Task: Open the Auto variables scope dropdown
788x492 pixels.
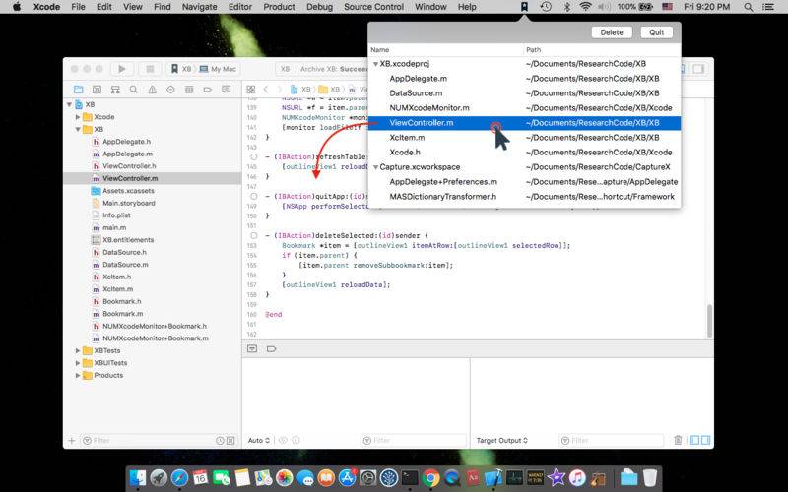Action: pos(259,440)
